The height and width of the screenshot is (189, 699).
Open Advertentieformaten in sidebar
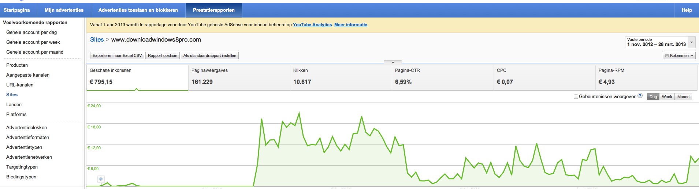pyautogui.click(x=27, y=137)
